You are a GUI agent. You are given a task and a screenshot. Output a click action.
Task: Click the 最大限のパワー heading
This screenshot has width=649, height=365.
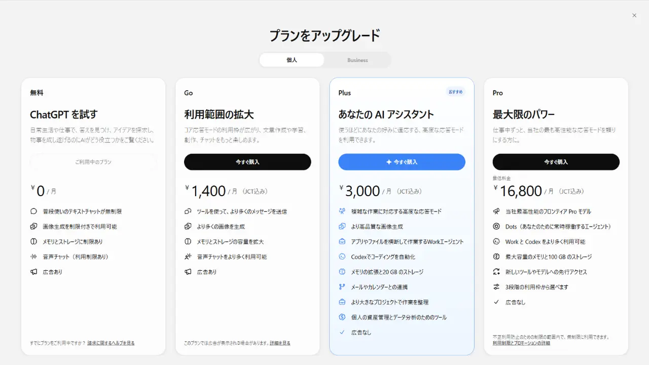pos(524,114)
